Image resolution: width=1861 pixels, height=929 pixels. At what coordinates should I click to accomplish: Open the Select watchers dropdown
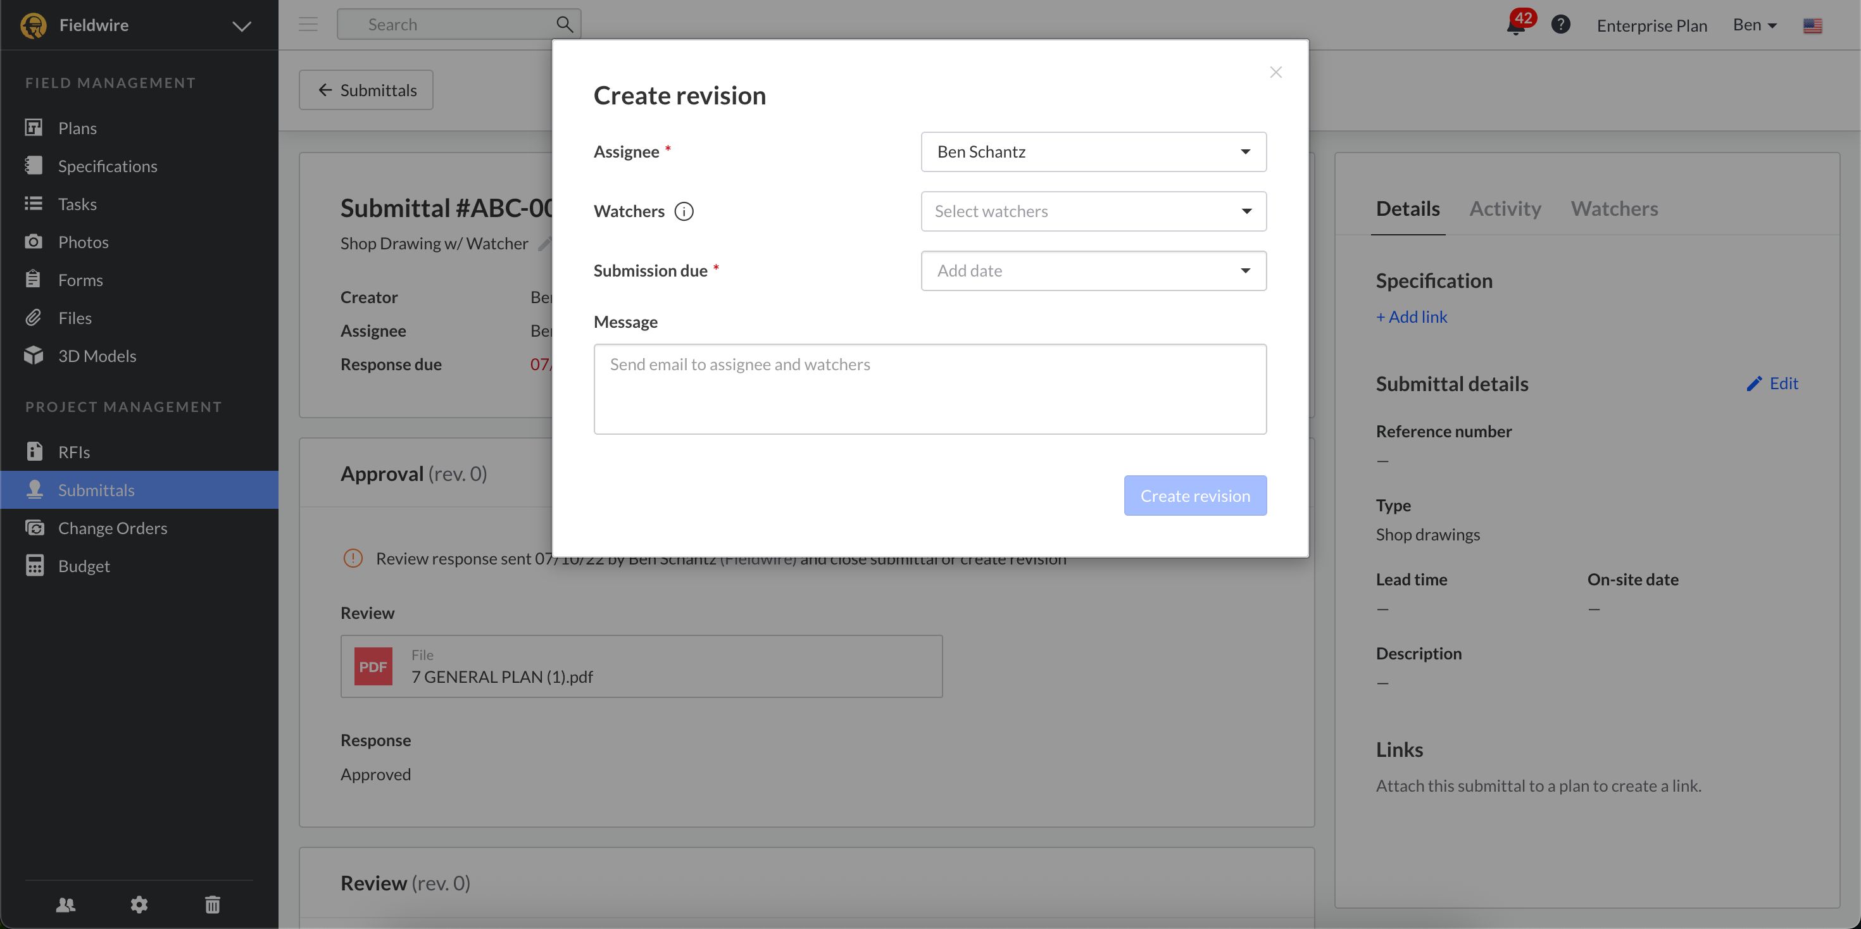pyautogui.click(x=1093, y=211)
